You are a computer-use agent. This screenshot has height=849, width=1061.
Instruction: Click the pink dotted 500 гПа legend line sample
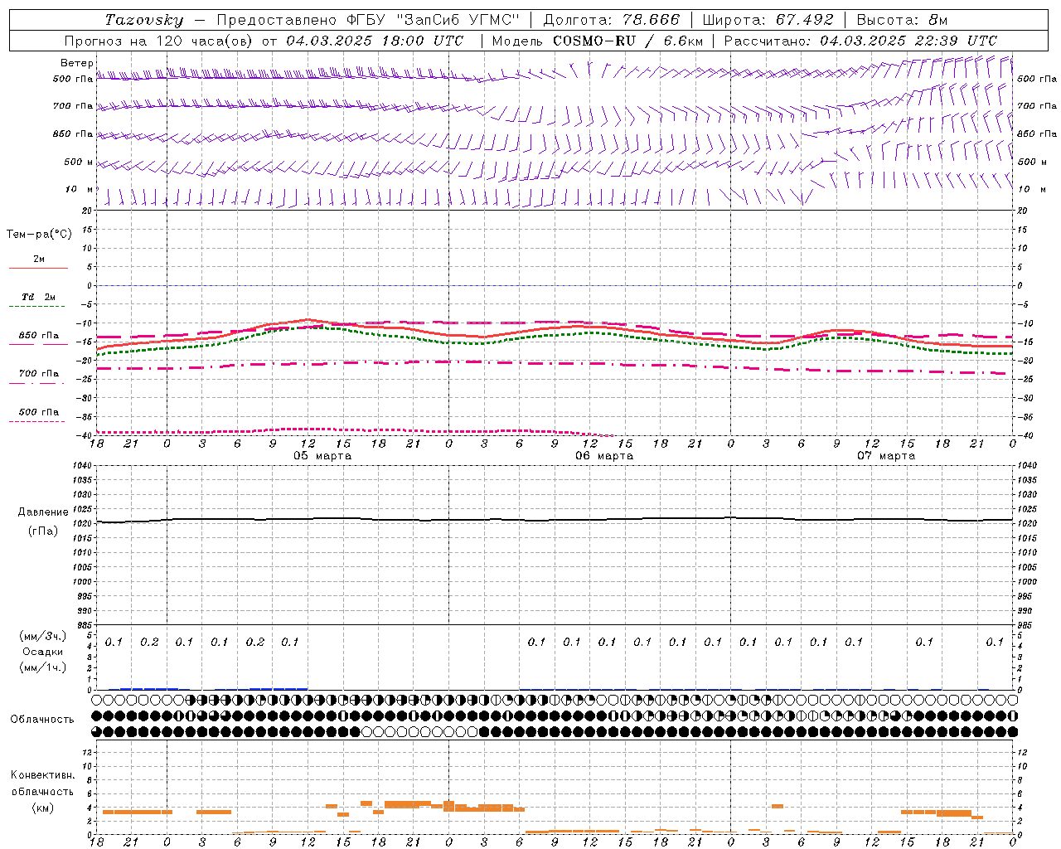coord(36,421)
